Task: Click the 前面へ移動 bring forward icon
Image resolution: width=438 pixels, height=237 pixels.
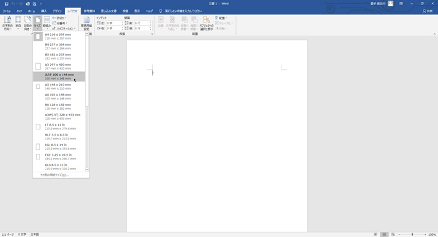Action: 185,23
